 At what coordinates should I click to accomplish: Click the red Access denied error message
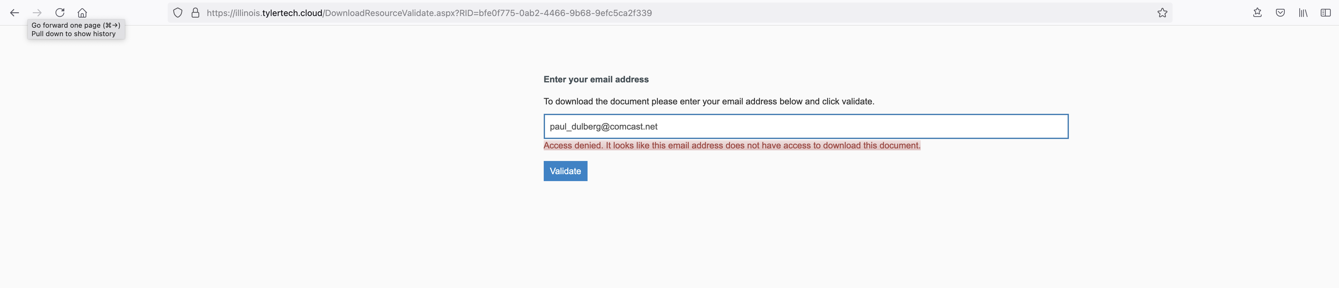coord(732,146)
